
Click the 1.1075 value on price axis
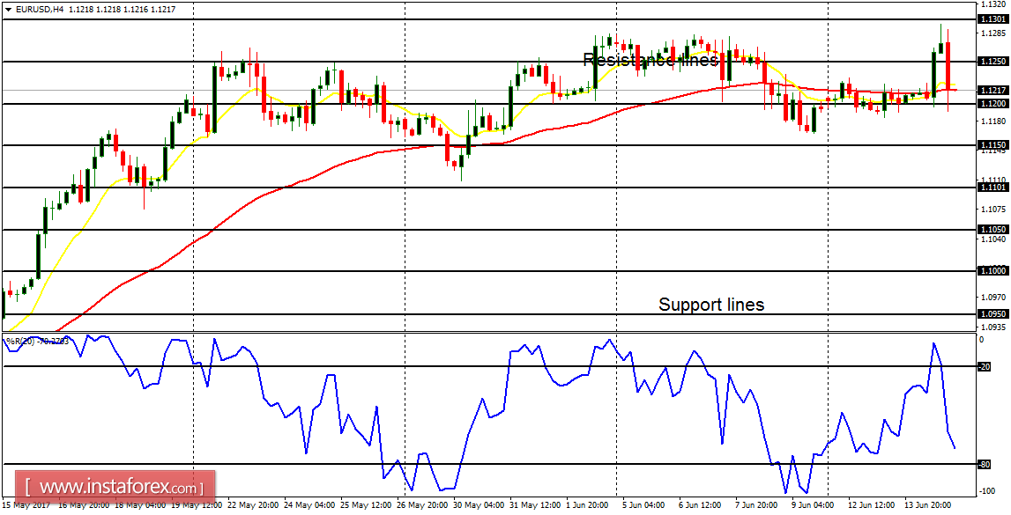(993, 210)
